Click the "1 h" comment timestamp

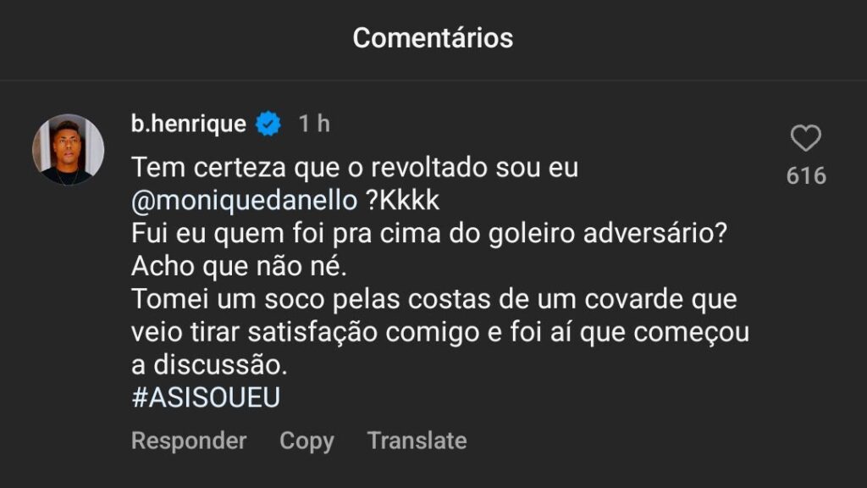pos(314,125)
